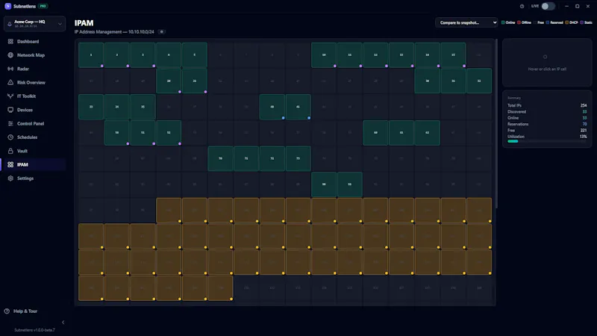This screenshot has height=336, width=597.
Task: Collapse the sidebar with the chevron
Action: (x=63, y=323)
